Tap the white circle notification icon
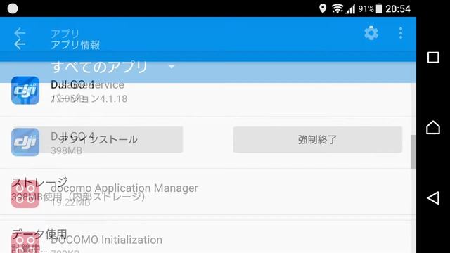This screenshot has width=450, height=253. 13,8
